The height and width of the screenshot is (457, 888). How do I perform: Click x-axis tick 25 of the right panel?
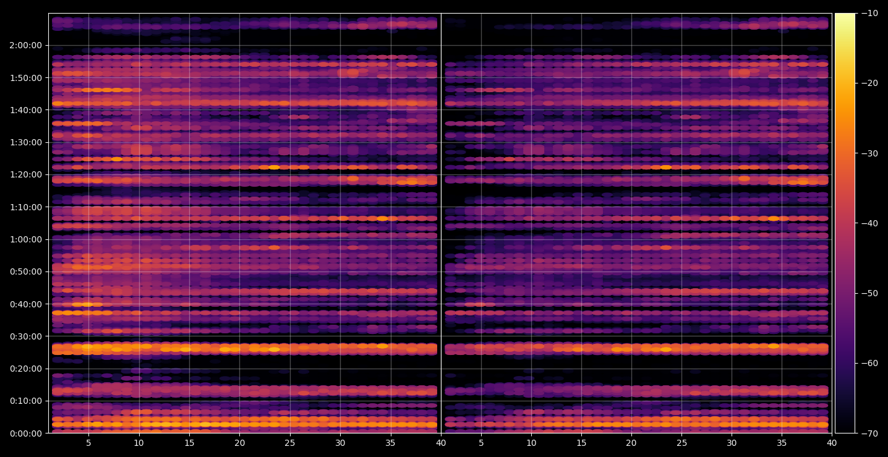click(x=681, y=443)
